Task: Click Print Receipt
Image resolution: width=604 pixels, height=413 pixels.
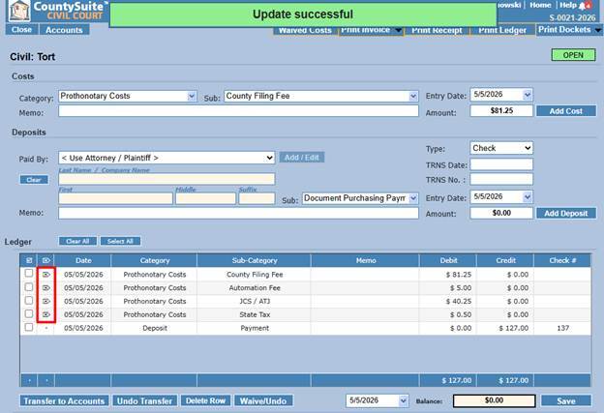Action: coord(437,30)
